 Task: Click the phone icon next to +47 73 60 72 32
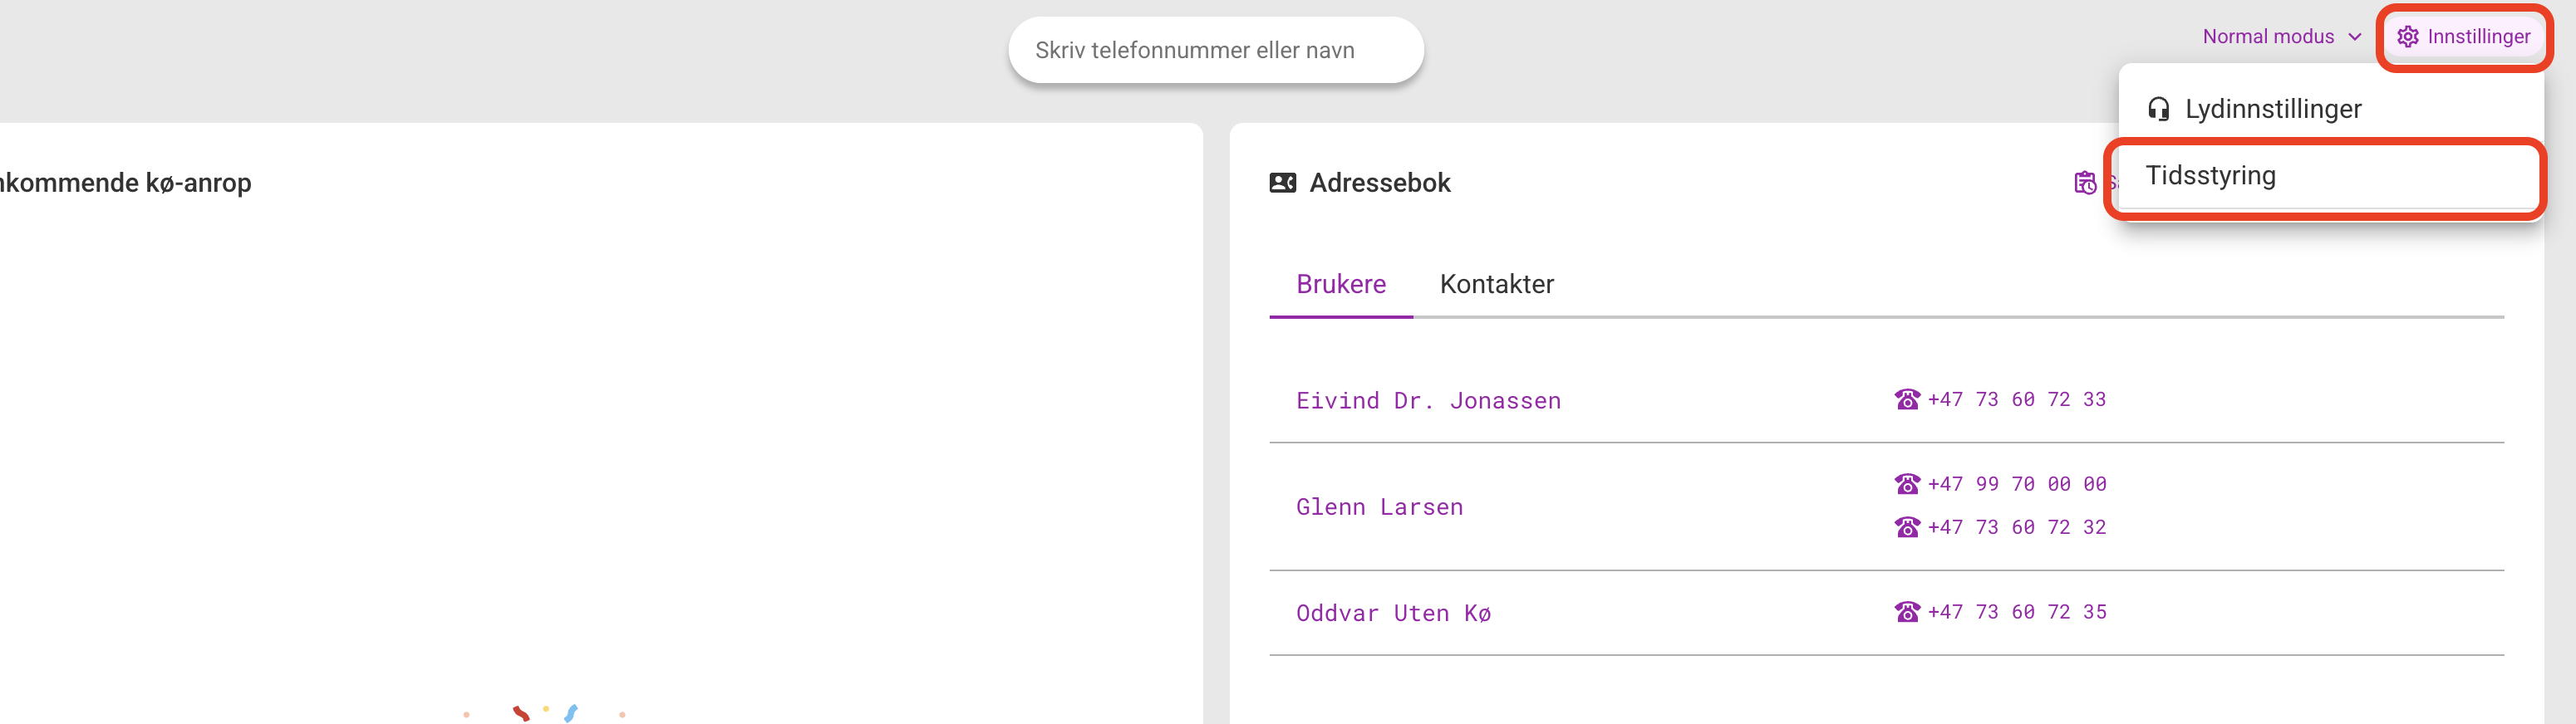[x=1906, y=527]
